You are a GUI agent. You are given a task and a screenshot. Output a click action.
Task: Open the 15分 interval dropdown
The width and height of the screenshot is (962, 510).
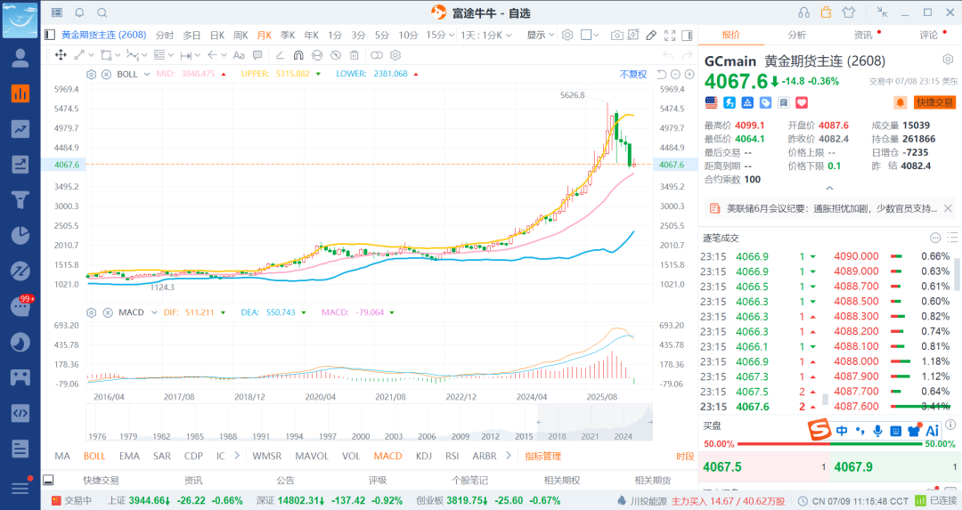[x=441, y=36]
